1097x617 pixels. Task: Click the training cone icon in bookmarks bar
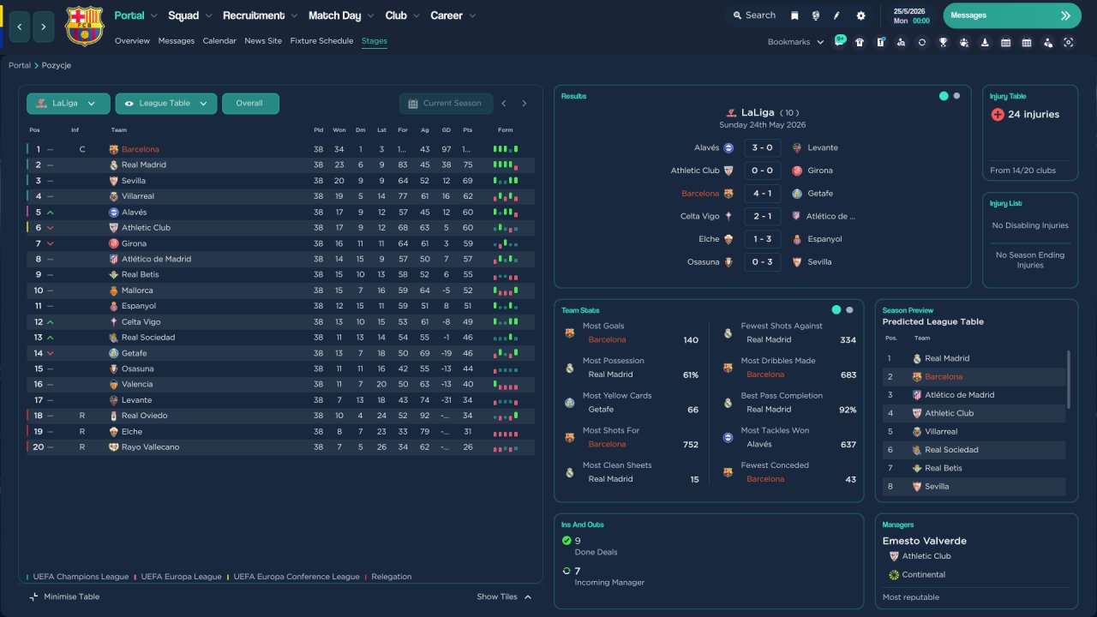pyautogui.click(x=985, y=42)
